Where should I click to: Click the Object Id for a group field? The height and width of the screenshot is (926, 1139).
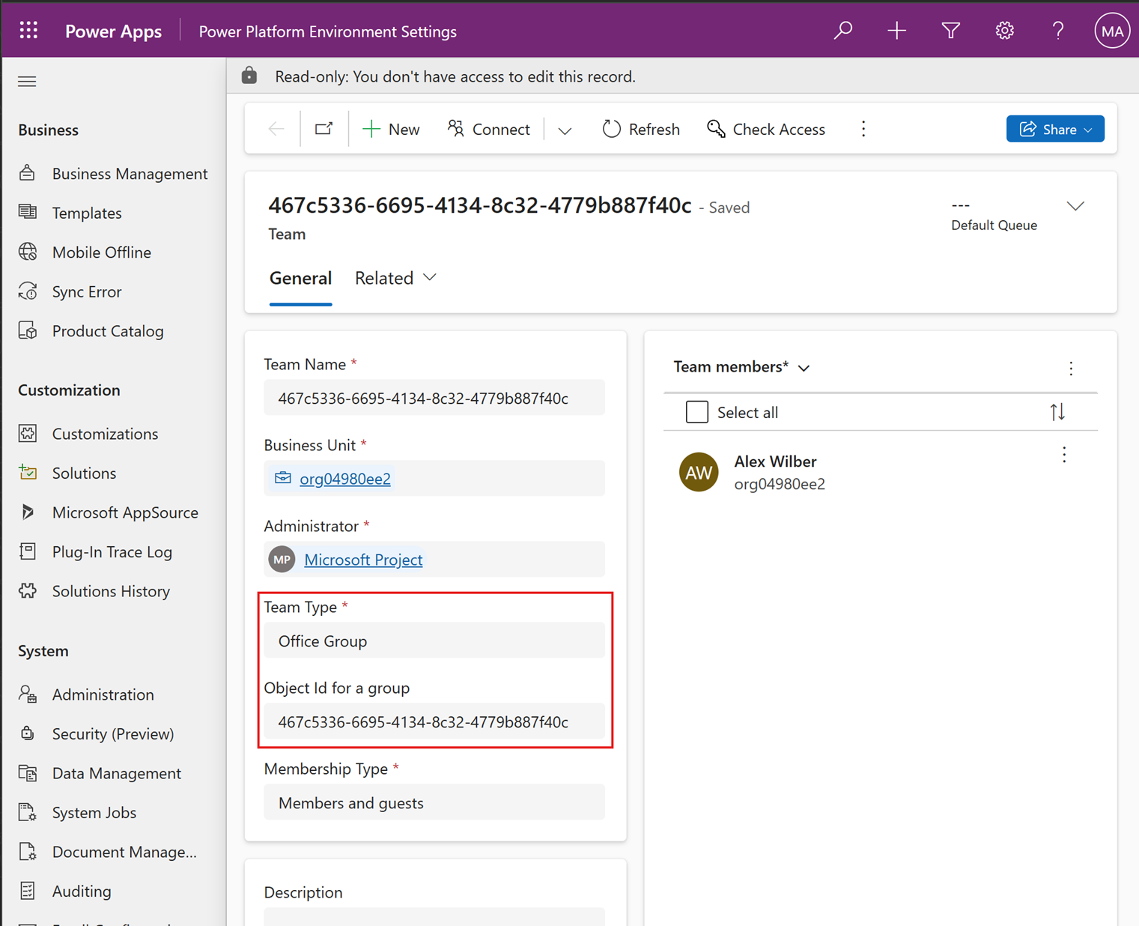[434, 721]
